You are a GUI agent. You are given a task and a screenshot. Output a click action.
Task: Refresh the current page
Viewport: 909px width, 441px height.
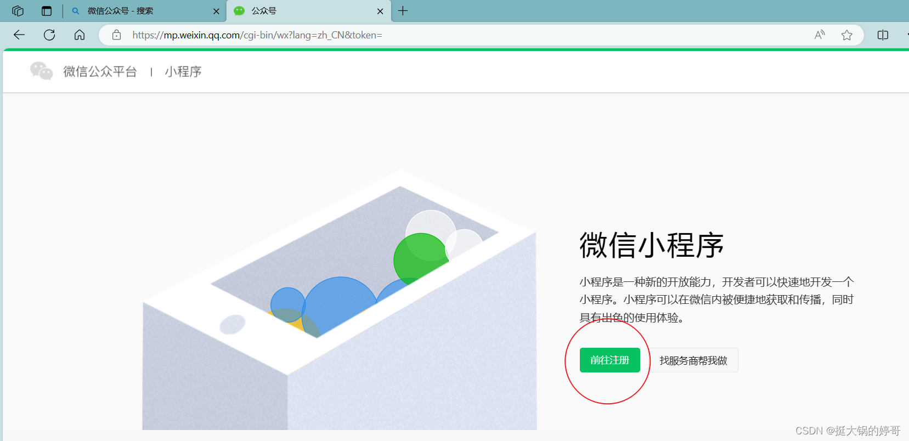[x=49, y=35]
